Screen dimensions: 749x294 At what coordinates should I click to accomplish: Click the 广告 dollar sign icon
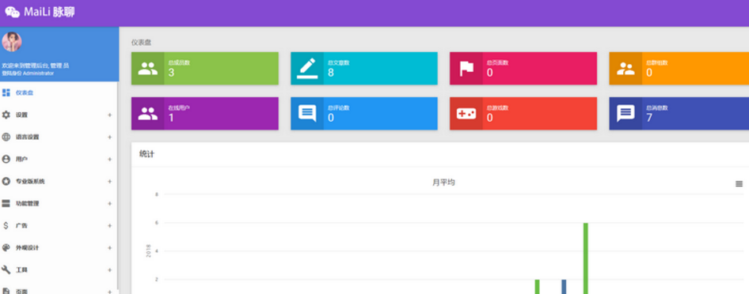6,225
